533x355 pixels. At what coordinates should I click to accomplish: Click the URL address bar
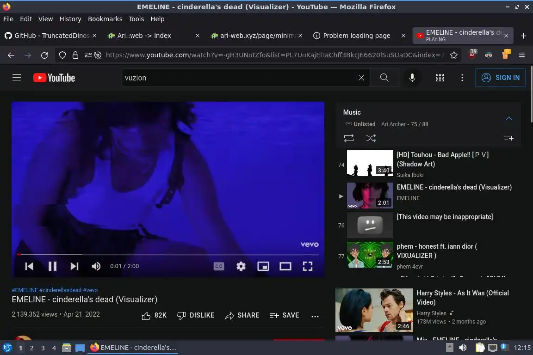(x=275, y=55)
